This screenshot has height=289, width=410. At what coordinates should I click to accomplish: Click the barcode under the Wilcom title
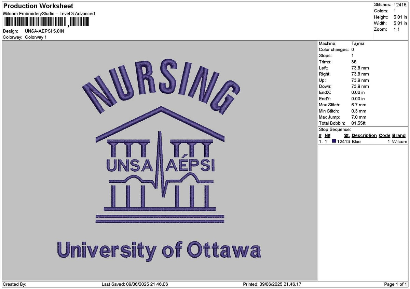46,22
